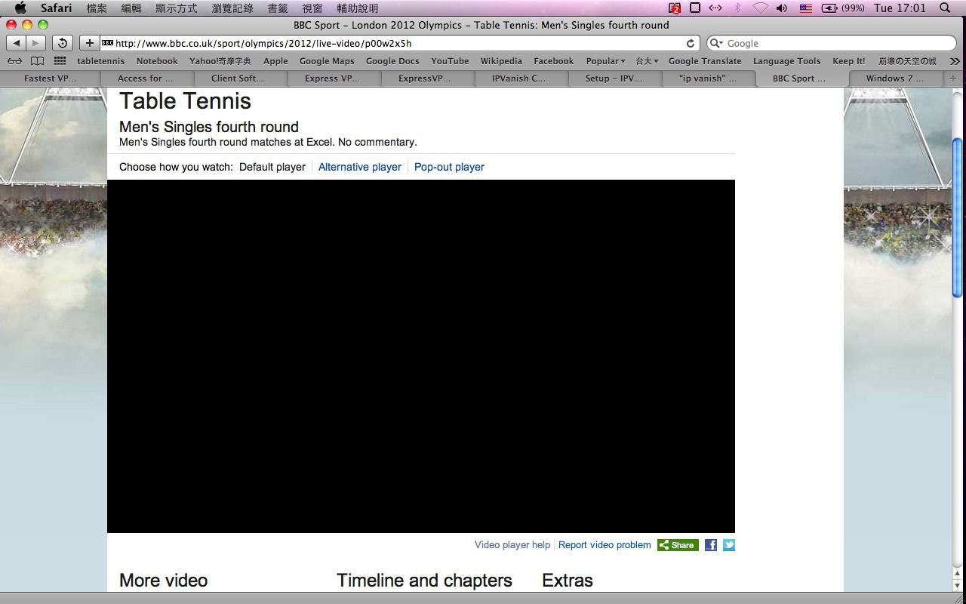Screen dimensions: 966x604
Task: Open the input source flag menu
Action: coord(805,8)
